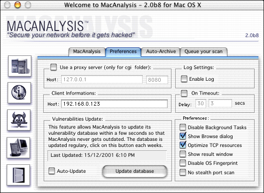Click the Delay field showing 30

pyautogui.click(x=201, y=103)
